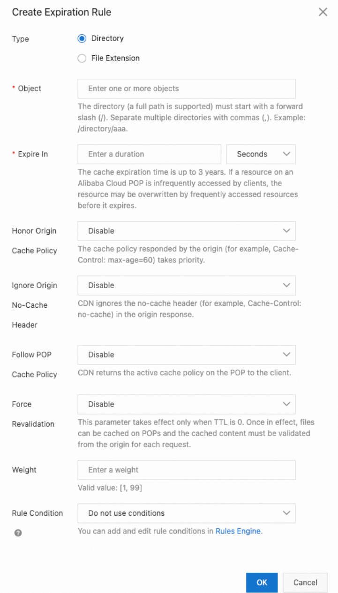Expand Ignore Origin No-Cache Header dropdown

186,285
